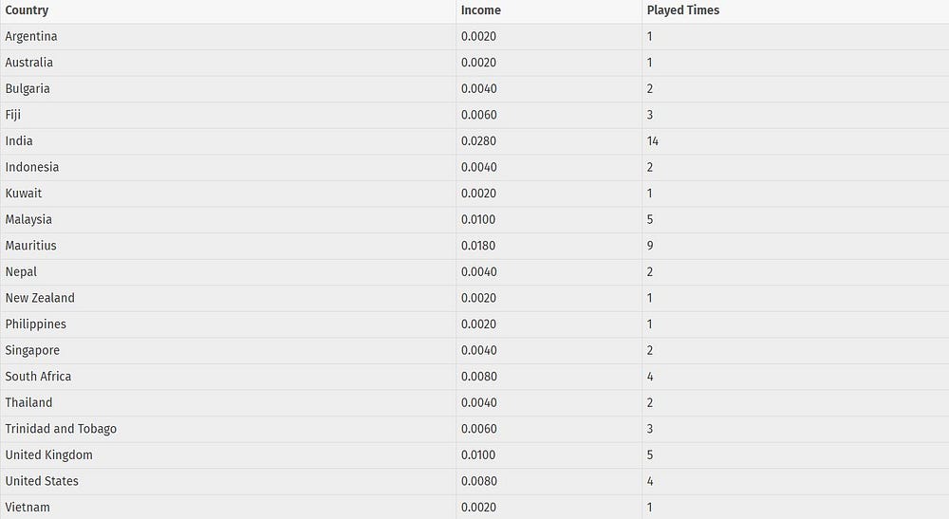Click the Bulgaria table row
The image size is (949, 519).
pos(474,89)
